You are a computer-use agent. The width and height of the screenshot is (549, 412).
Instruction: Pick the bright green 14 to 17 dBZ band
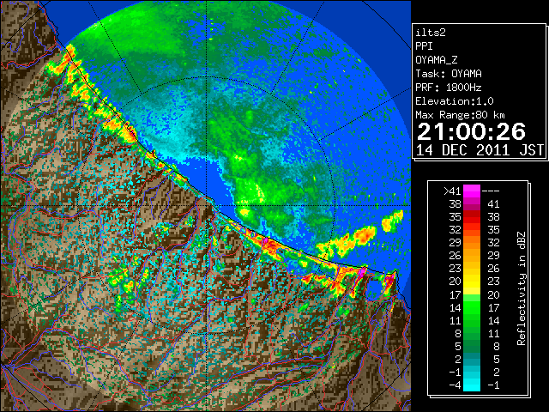click(x=472, y=307)
